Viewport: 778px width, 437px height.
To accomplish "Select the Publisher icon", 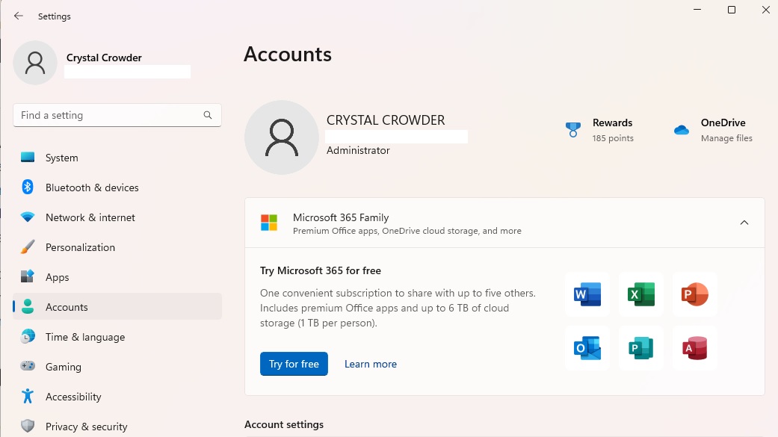I will pyautogui.click(x=640, y=348).
